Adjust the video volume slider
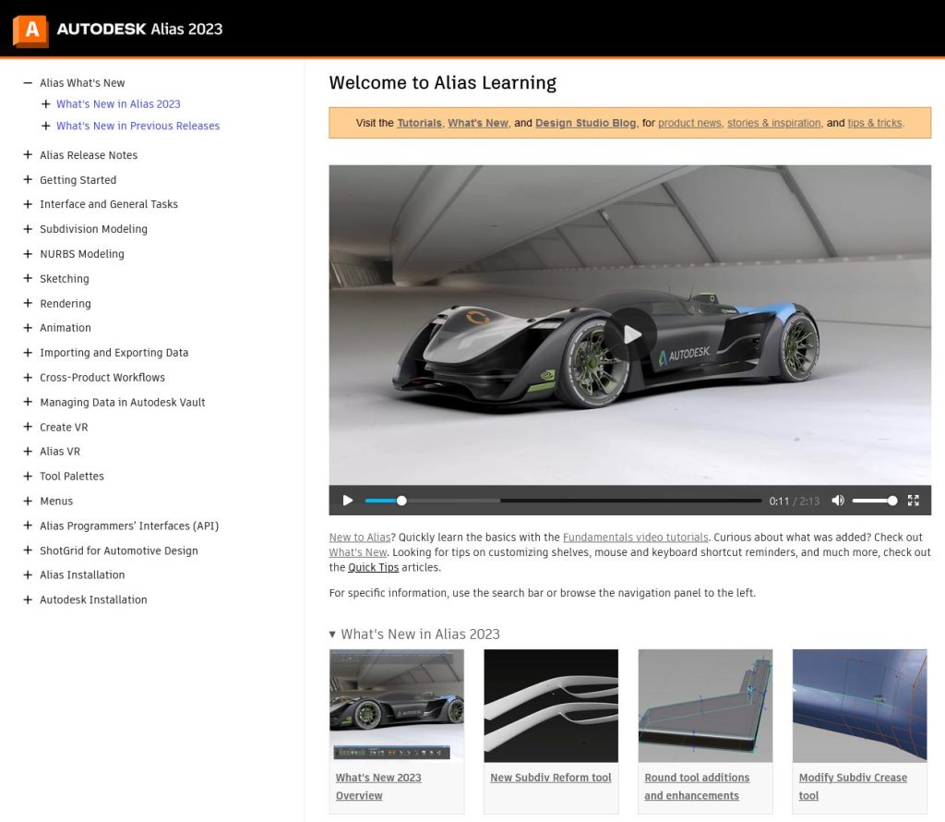Viewport: 945px width, 822px height. [x=875, y=501]
